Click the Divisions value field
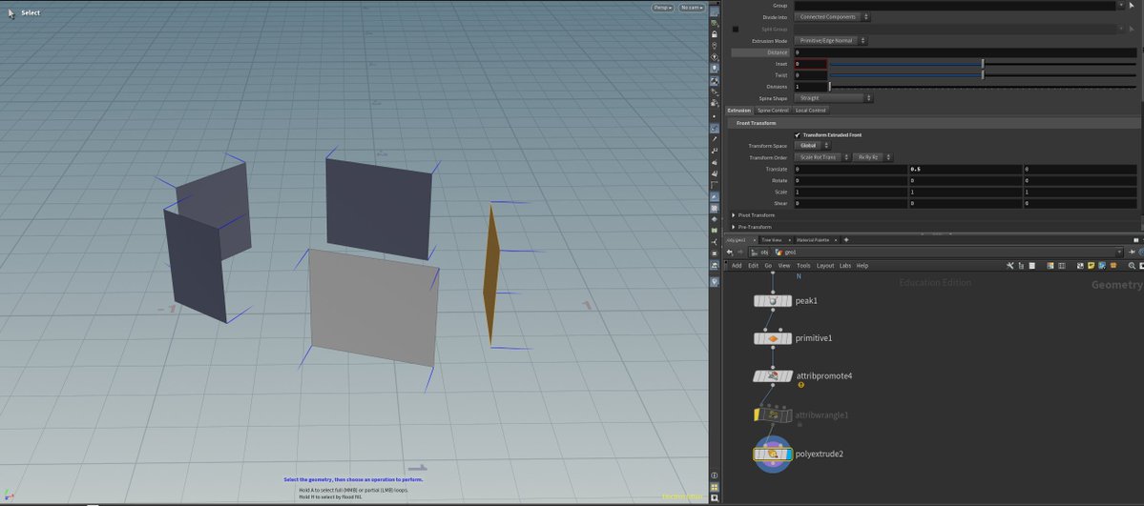The height and width of the screenshot is (506, 1144). point(810,87)
